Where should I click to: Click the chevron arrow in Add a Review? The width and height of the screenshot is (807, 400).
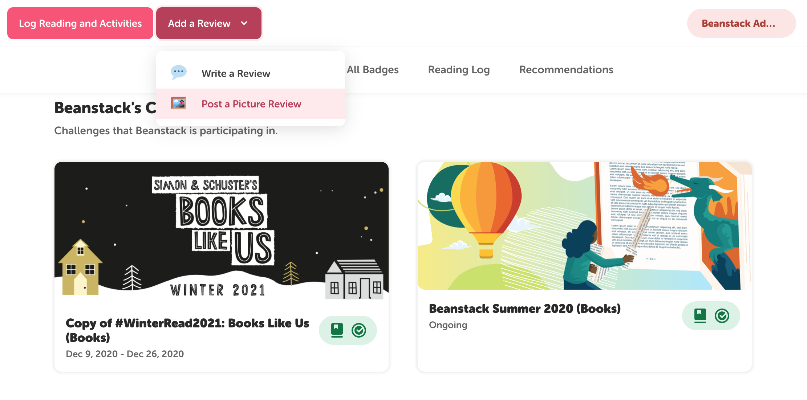244,23
